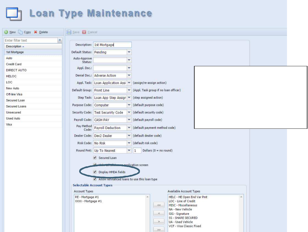Open the Pay Method Code dropdown
Screen dimensions: 308x232
[129, 128]
